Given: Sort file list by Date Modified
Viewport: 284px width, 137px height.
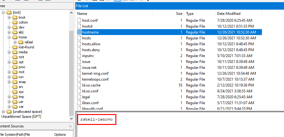Looking at the screenshot, I should [229, 14].
